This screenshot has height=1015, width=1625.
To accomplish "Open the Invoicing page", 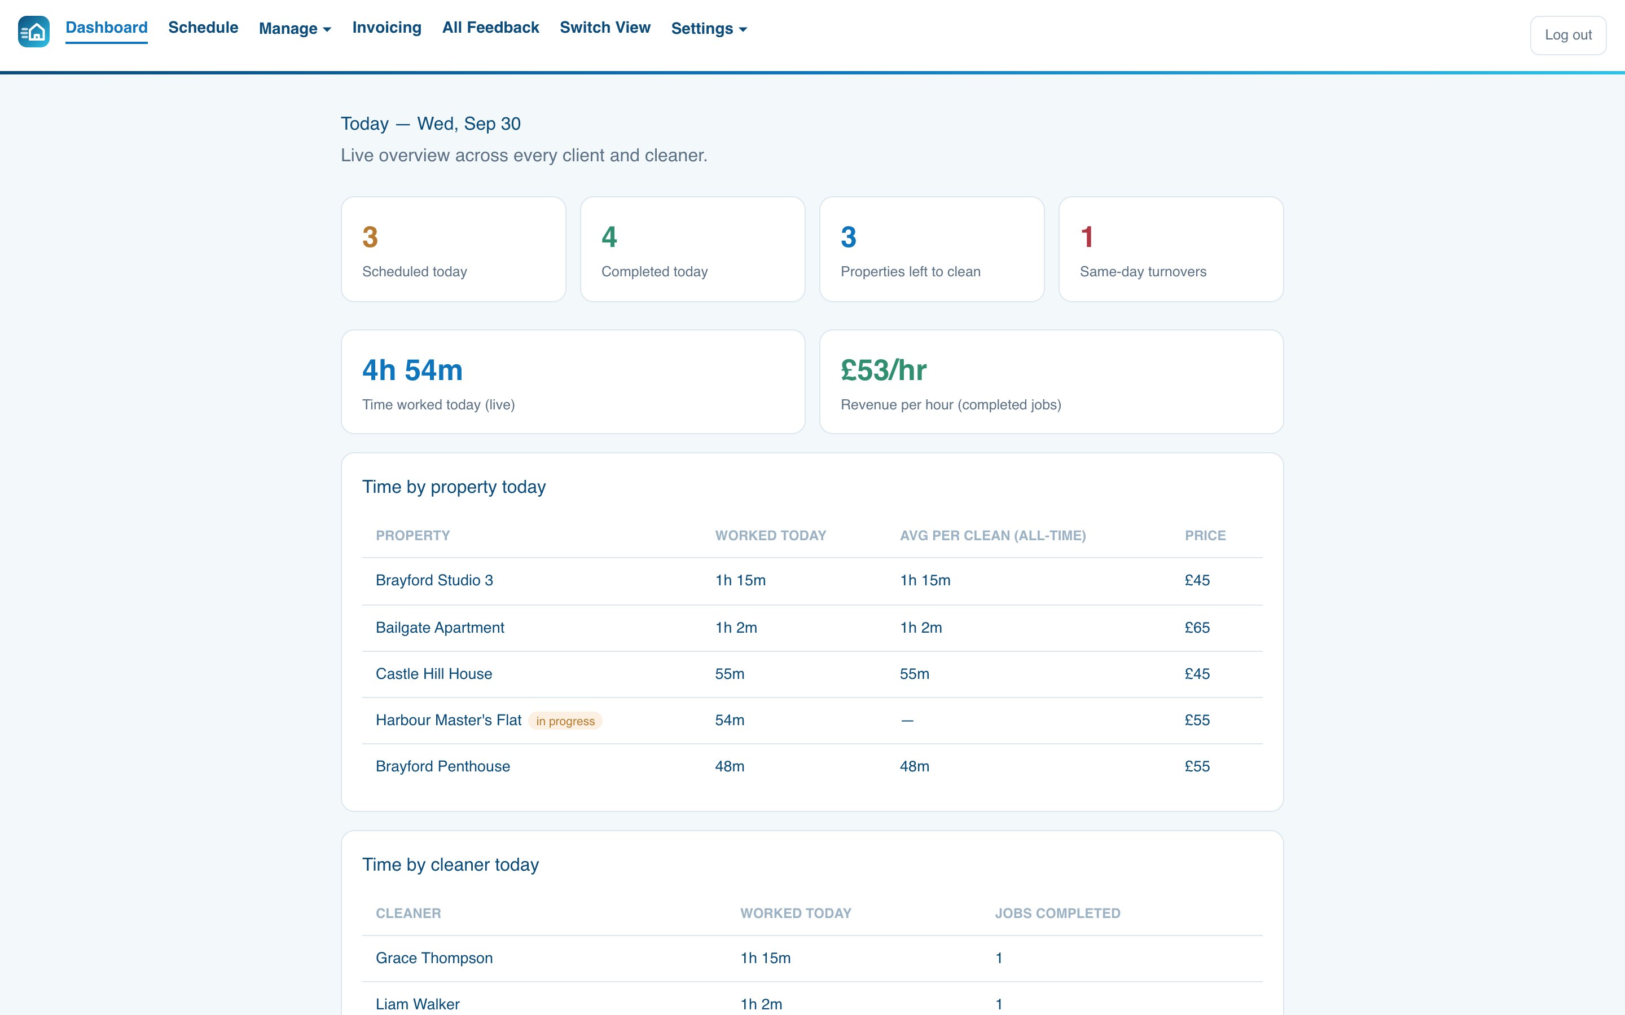I will (387, 28).
